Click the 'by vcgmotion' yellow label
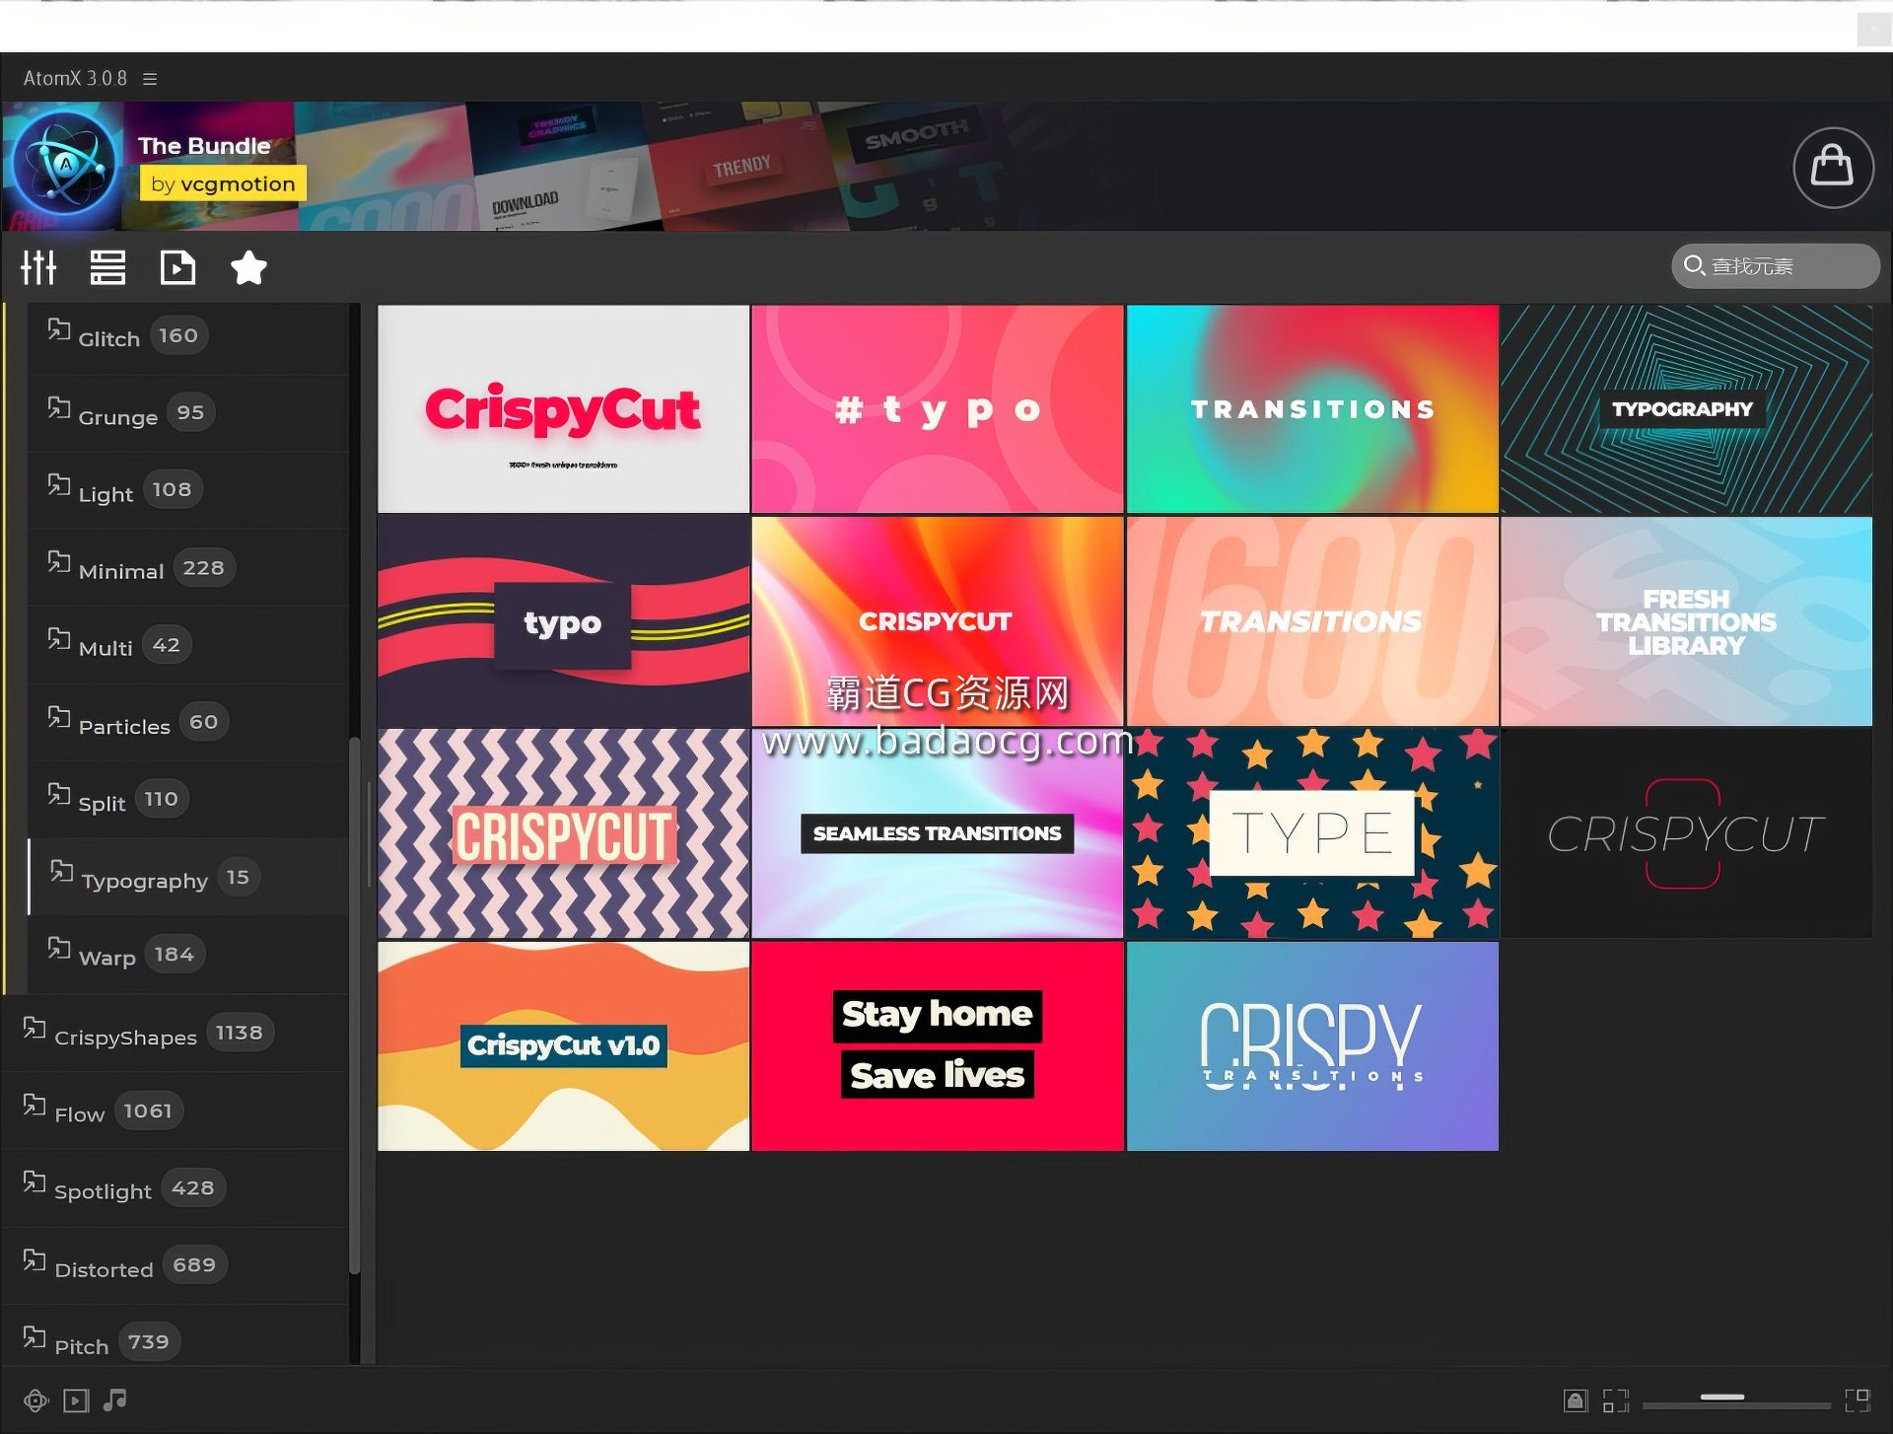 (x=223, y=184)
